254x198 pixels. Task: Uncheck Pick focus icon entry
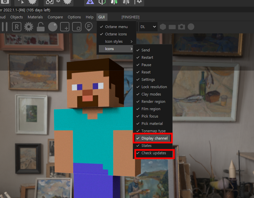153,116
